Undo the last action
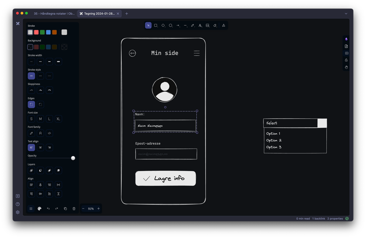Viewport: 366px width, 238px height. pos(48,209)
